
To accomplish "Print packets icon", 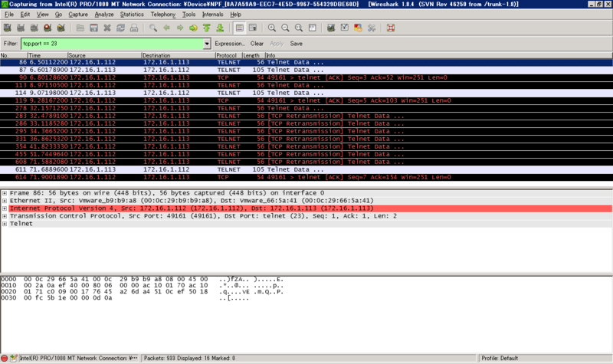I will tap(133, 28).
